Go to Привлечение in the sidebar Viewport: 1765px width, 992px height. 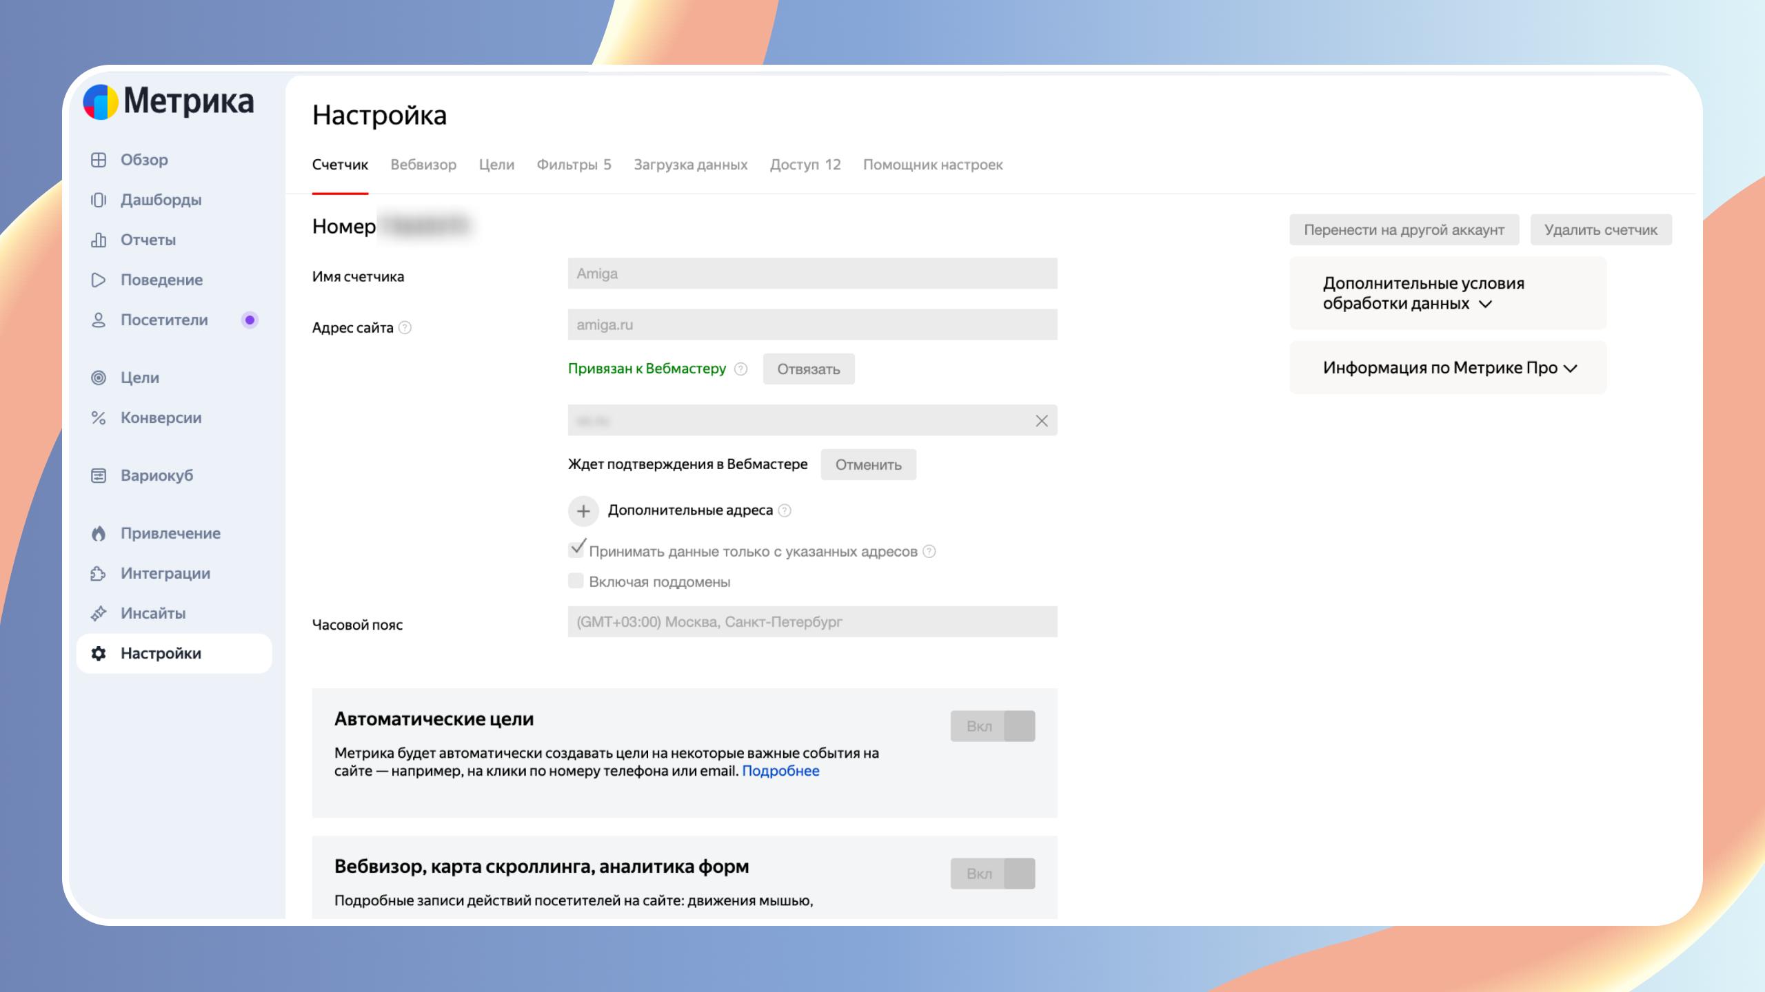tap(171, 533)
